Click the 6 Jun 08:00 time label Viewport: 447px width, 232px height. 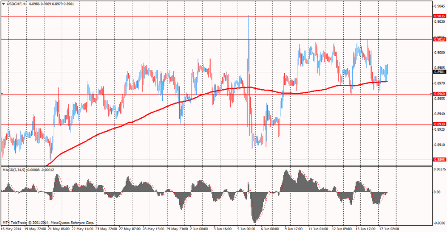pos(270,229)
